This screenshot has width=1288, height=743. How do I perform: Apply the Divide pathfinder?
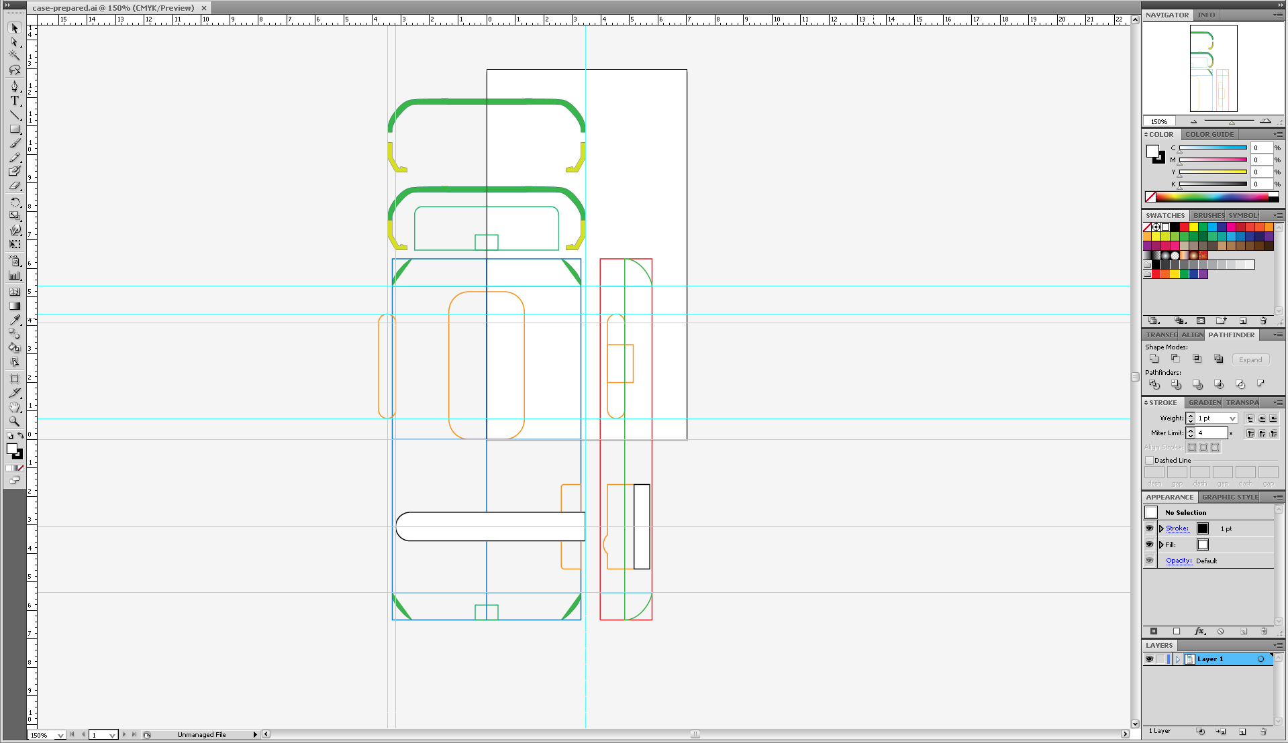[x=1154, y=384]
